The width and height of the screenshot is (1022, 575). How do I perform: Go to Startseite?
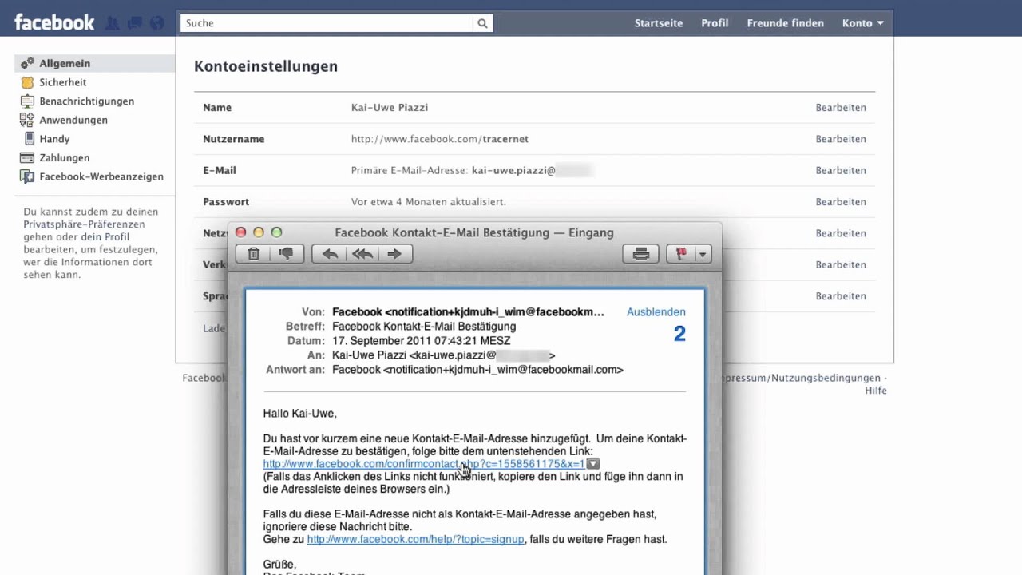(659, 23)
